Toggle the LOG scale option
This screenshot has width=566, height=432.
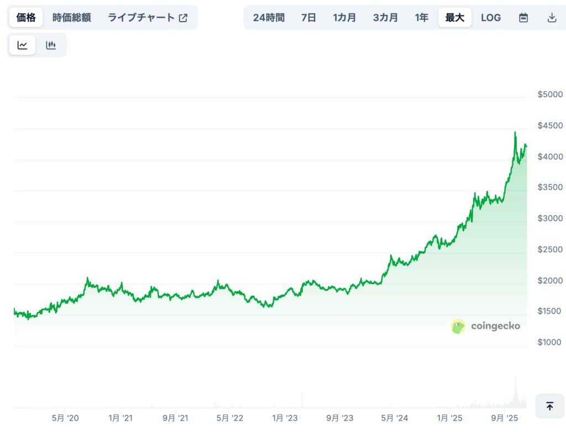coord(491,17)
